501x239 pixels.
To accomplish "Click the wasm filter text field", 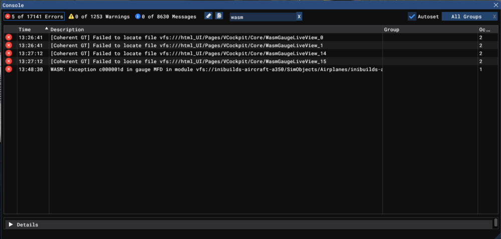I will point(262,16).
